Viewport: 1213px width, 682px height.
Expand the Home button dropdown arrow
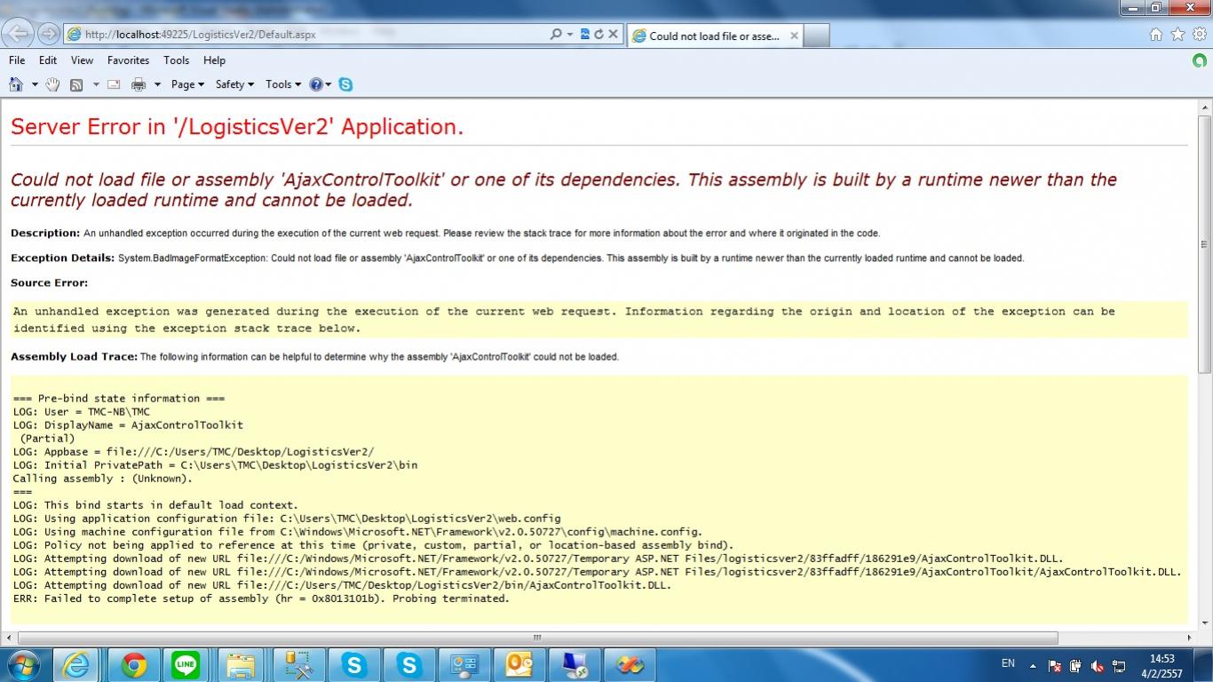(35, 84)
